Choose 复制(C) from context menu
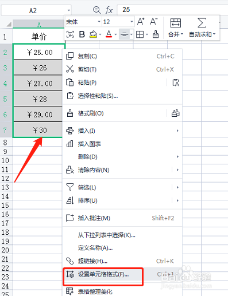Screen dimensions: 228x296 tap(122, 56)
